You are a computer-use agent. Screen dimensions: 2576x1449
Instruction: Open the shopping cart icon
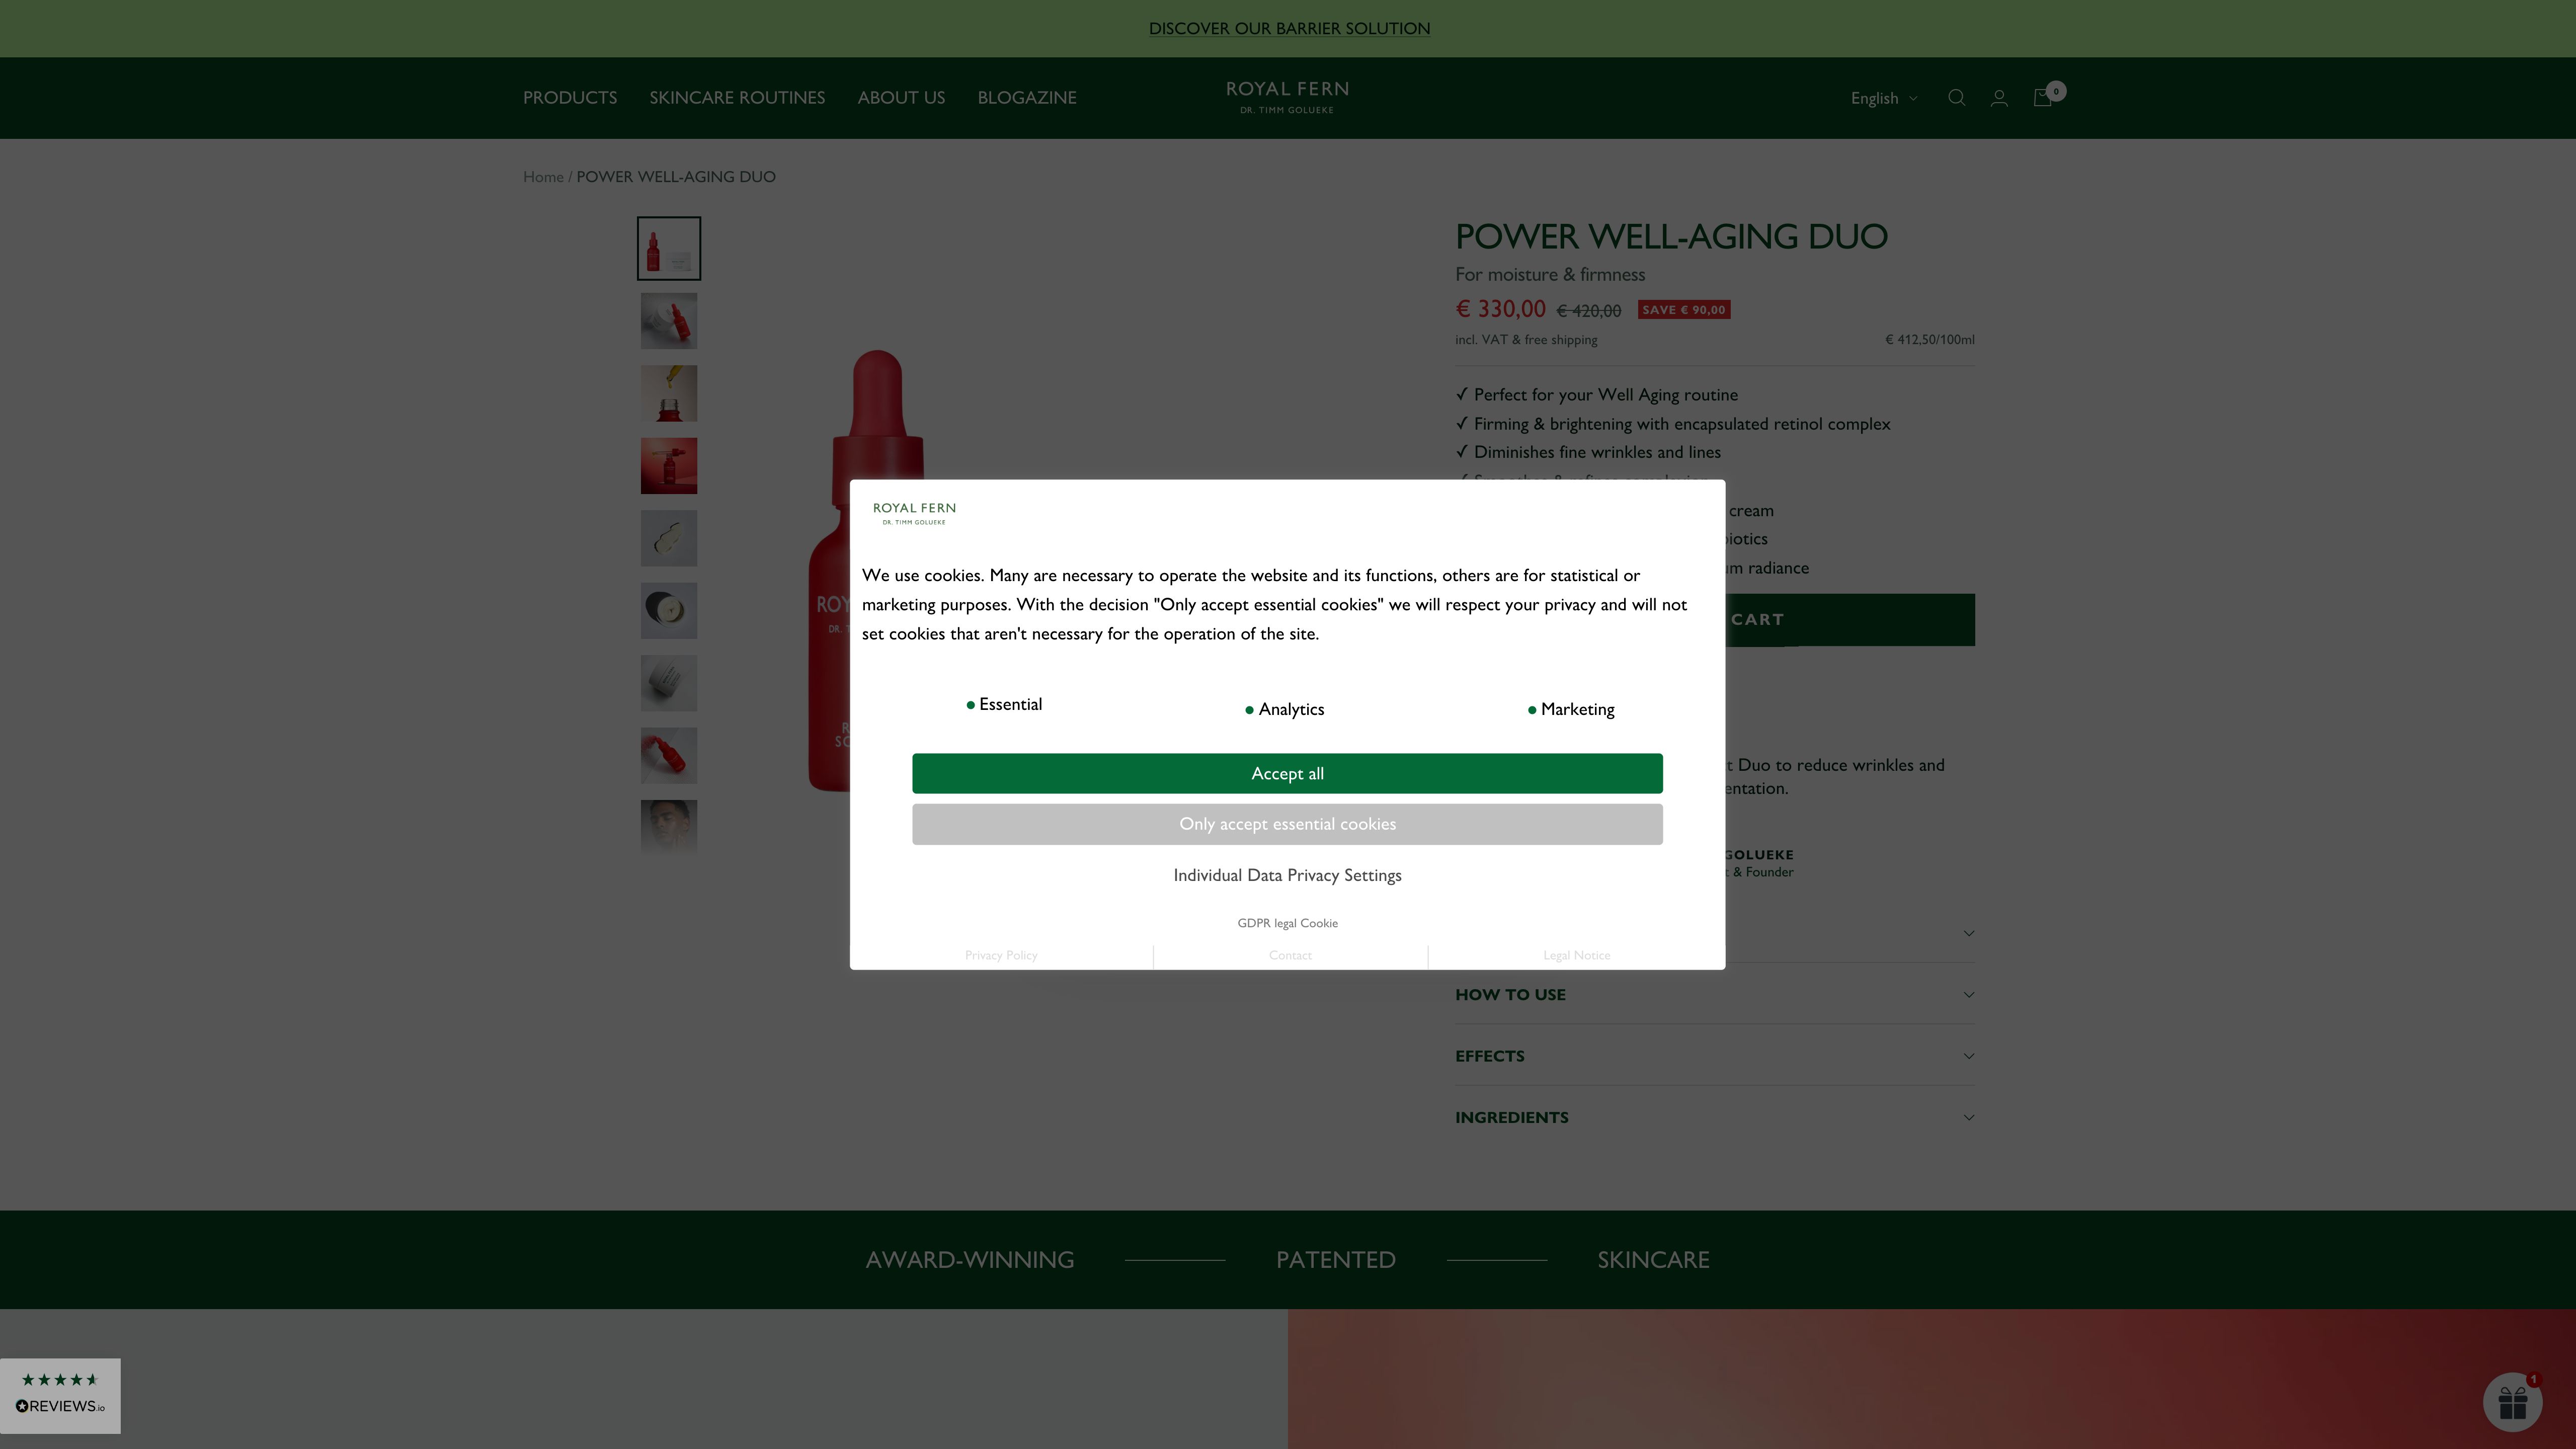(2043, 98)
